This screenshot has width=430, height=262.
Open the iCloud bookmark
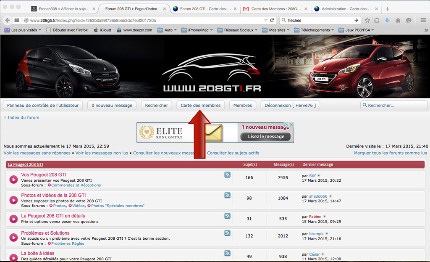pos(102,30)
